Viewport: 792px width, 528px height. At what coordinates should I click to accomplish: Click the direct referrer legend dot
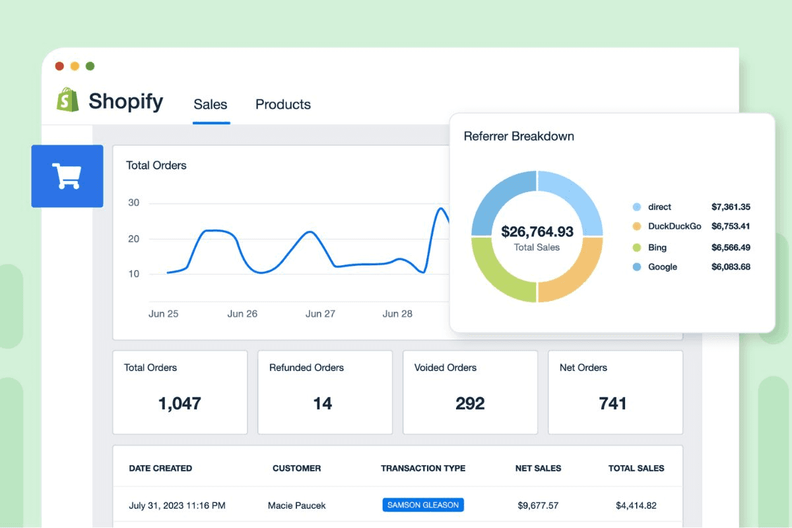(x=636, y=207)
